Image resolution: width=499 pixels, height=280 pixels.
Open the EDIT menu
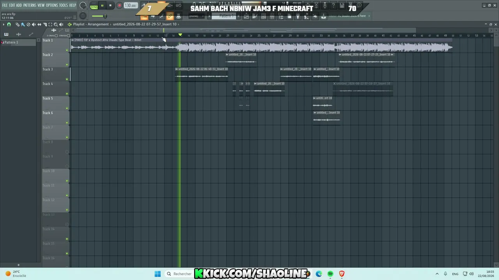(12, 5)
